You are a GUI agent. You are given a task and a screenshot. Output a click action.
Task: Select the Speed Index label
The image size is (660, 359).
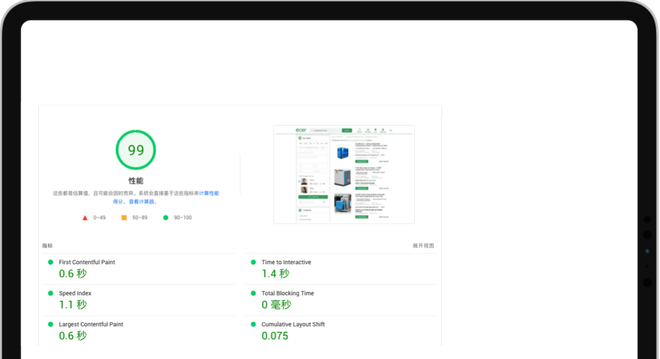[x=75, y=293]
